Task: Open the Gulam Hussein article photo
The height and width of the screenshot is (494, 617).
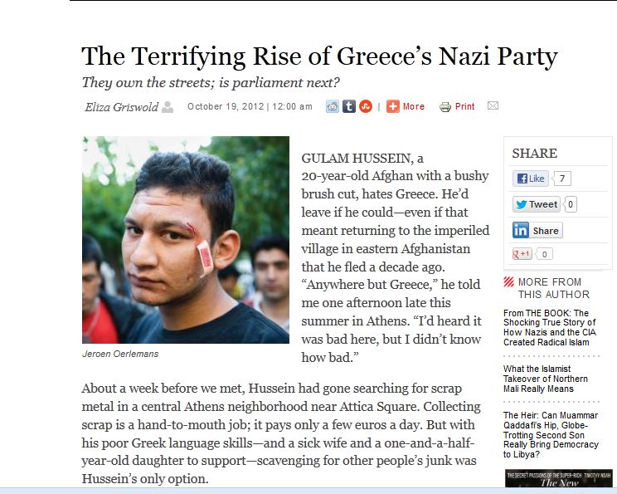Action: click(186, 240)
